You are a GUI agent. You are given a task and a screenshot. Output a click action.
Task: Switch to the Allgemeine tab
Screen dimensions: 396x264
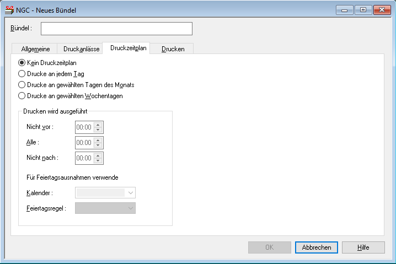click(x=35, y=49)
